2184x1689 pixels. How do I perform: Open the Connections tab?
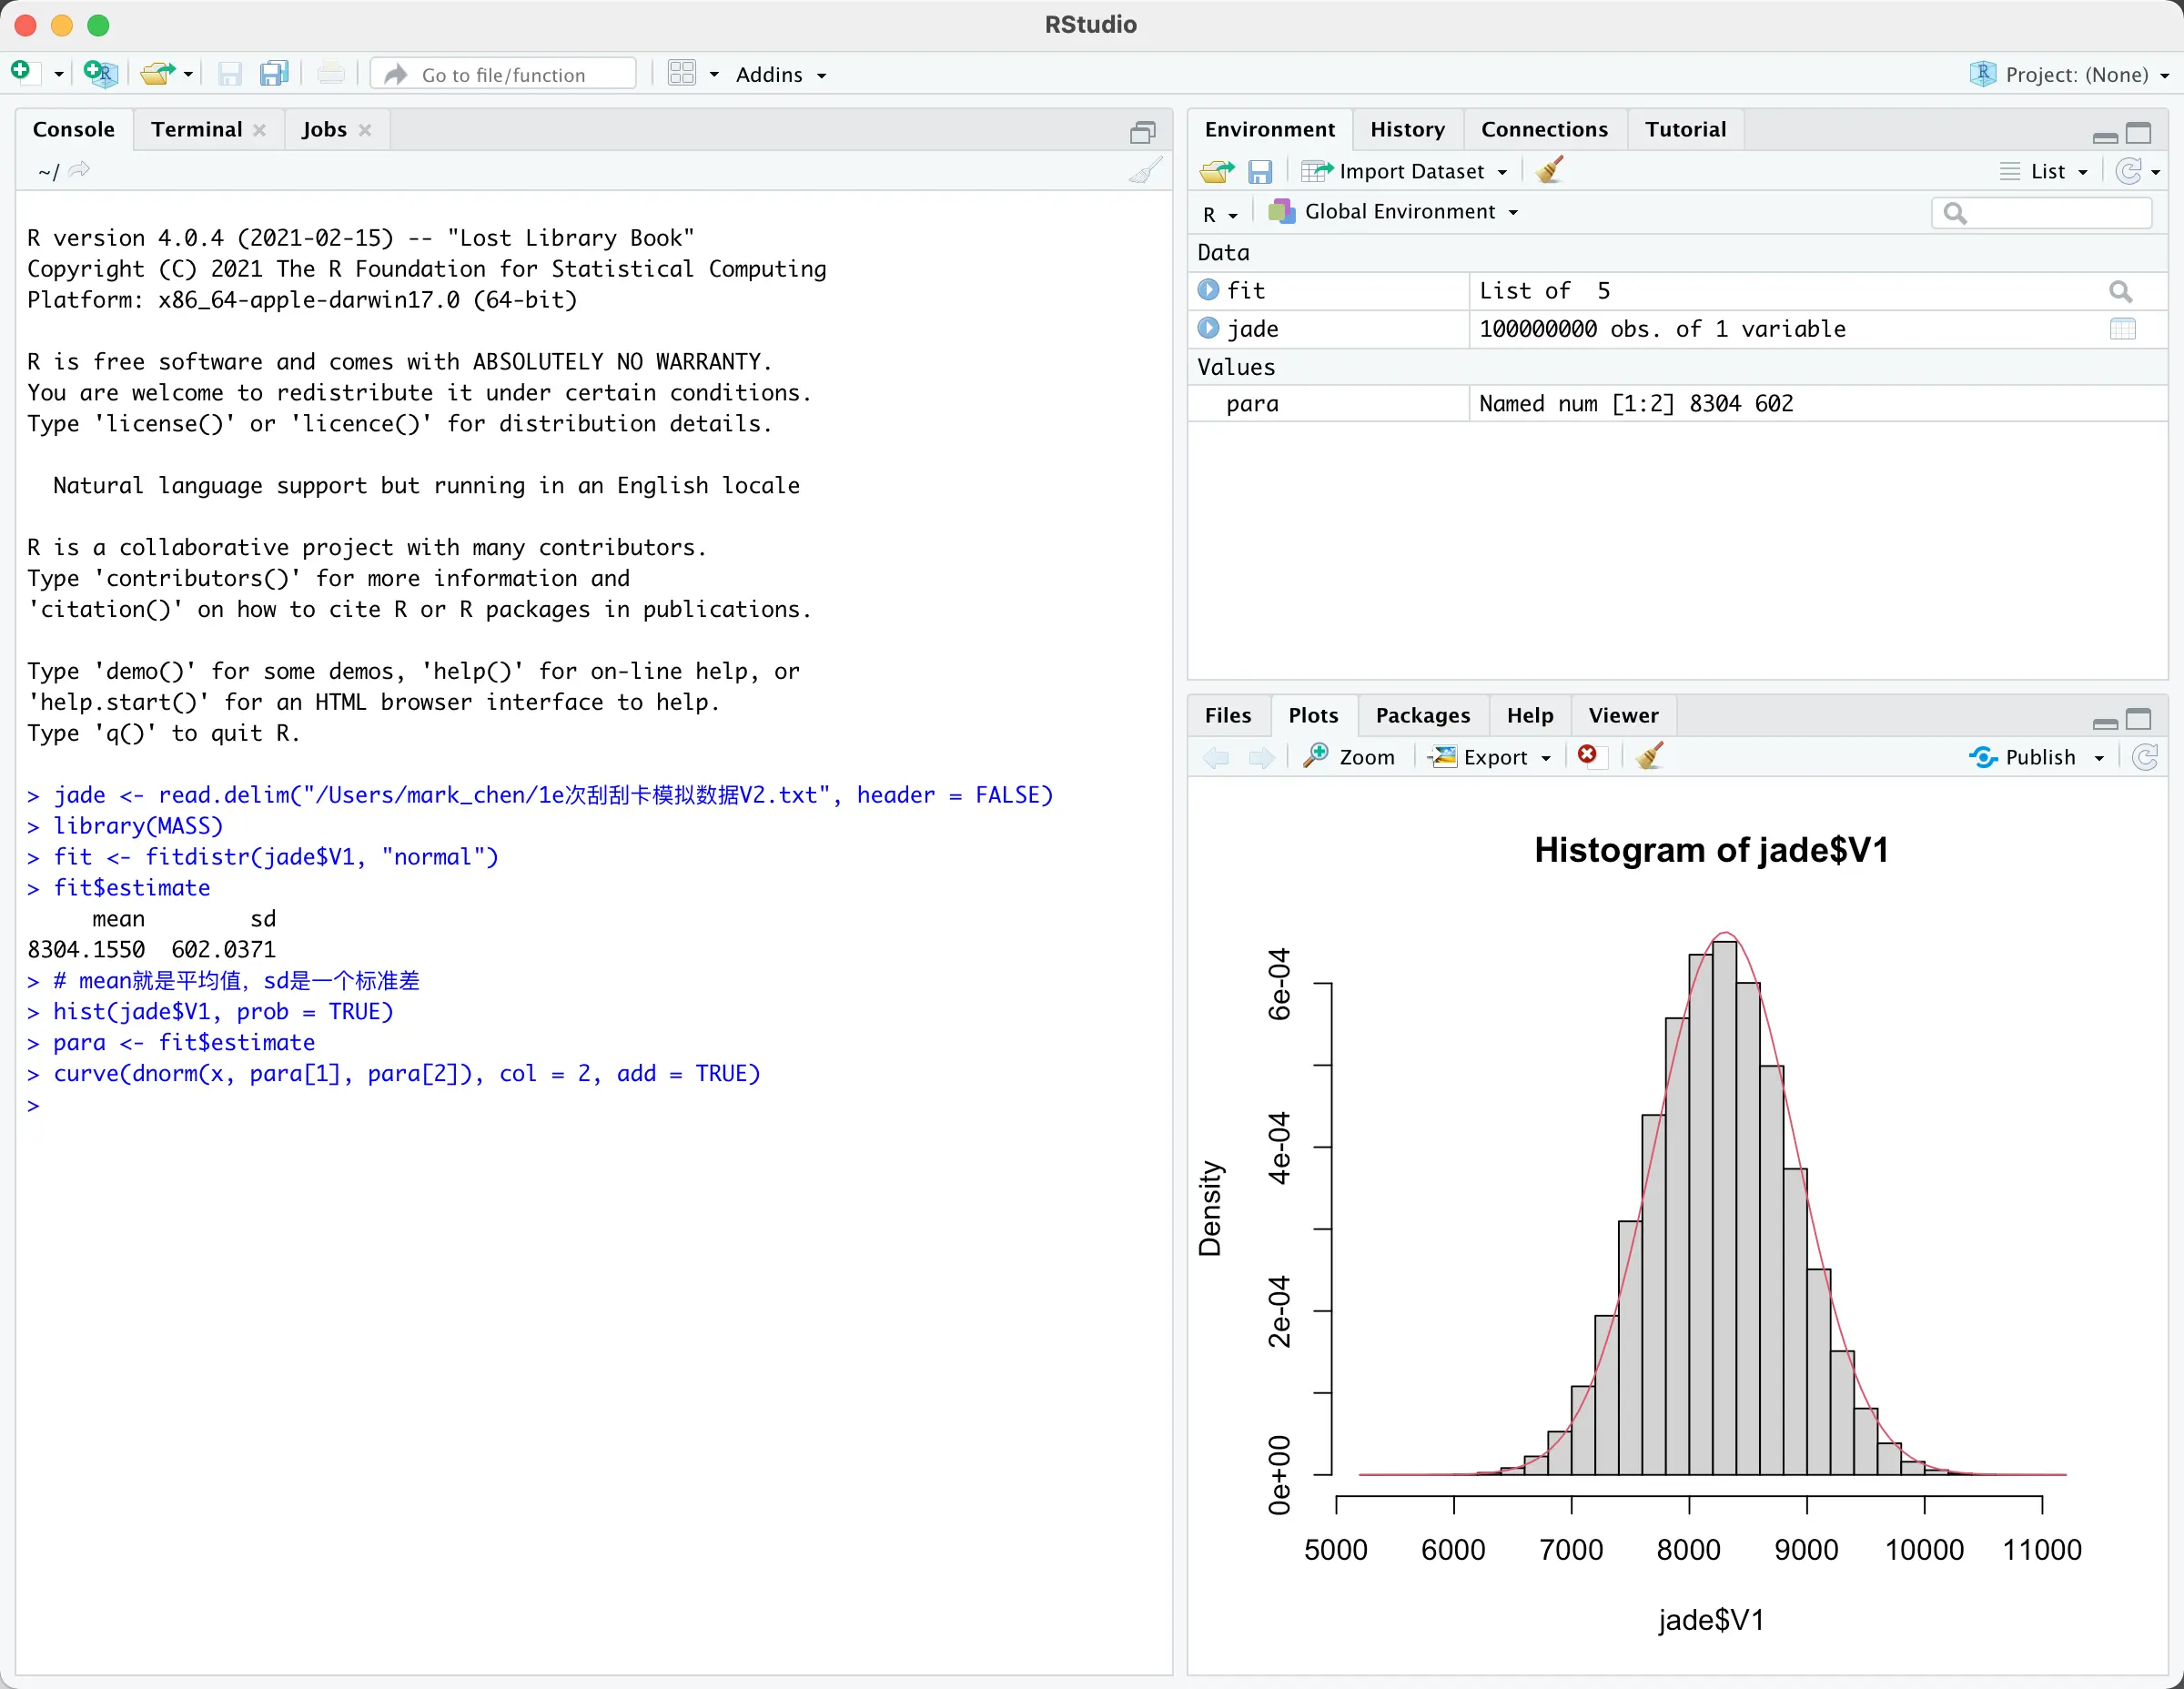[x=1544, y=130]
